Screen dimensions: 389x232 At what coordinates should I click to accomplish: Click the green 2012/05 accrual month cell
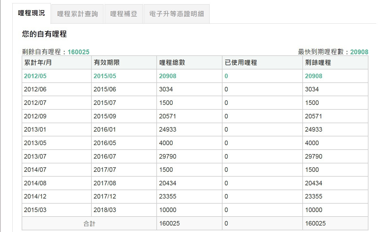point(35,76)
